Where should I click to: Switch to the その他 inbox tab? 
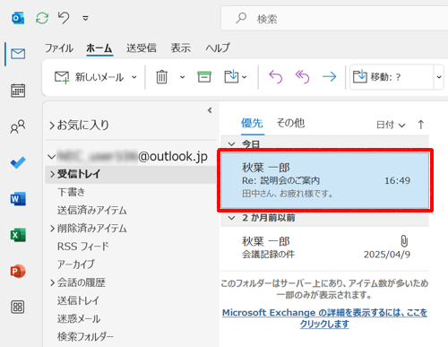coord(290,123)
